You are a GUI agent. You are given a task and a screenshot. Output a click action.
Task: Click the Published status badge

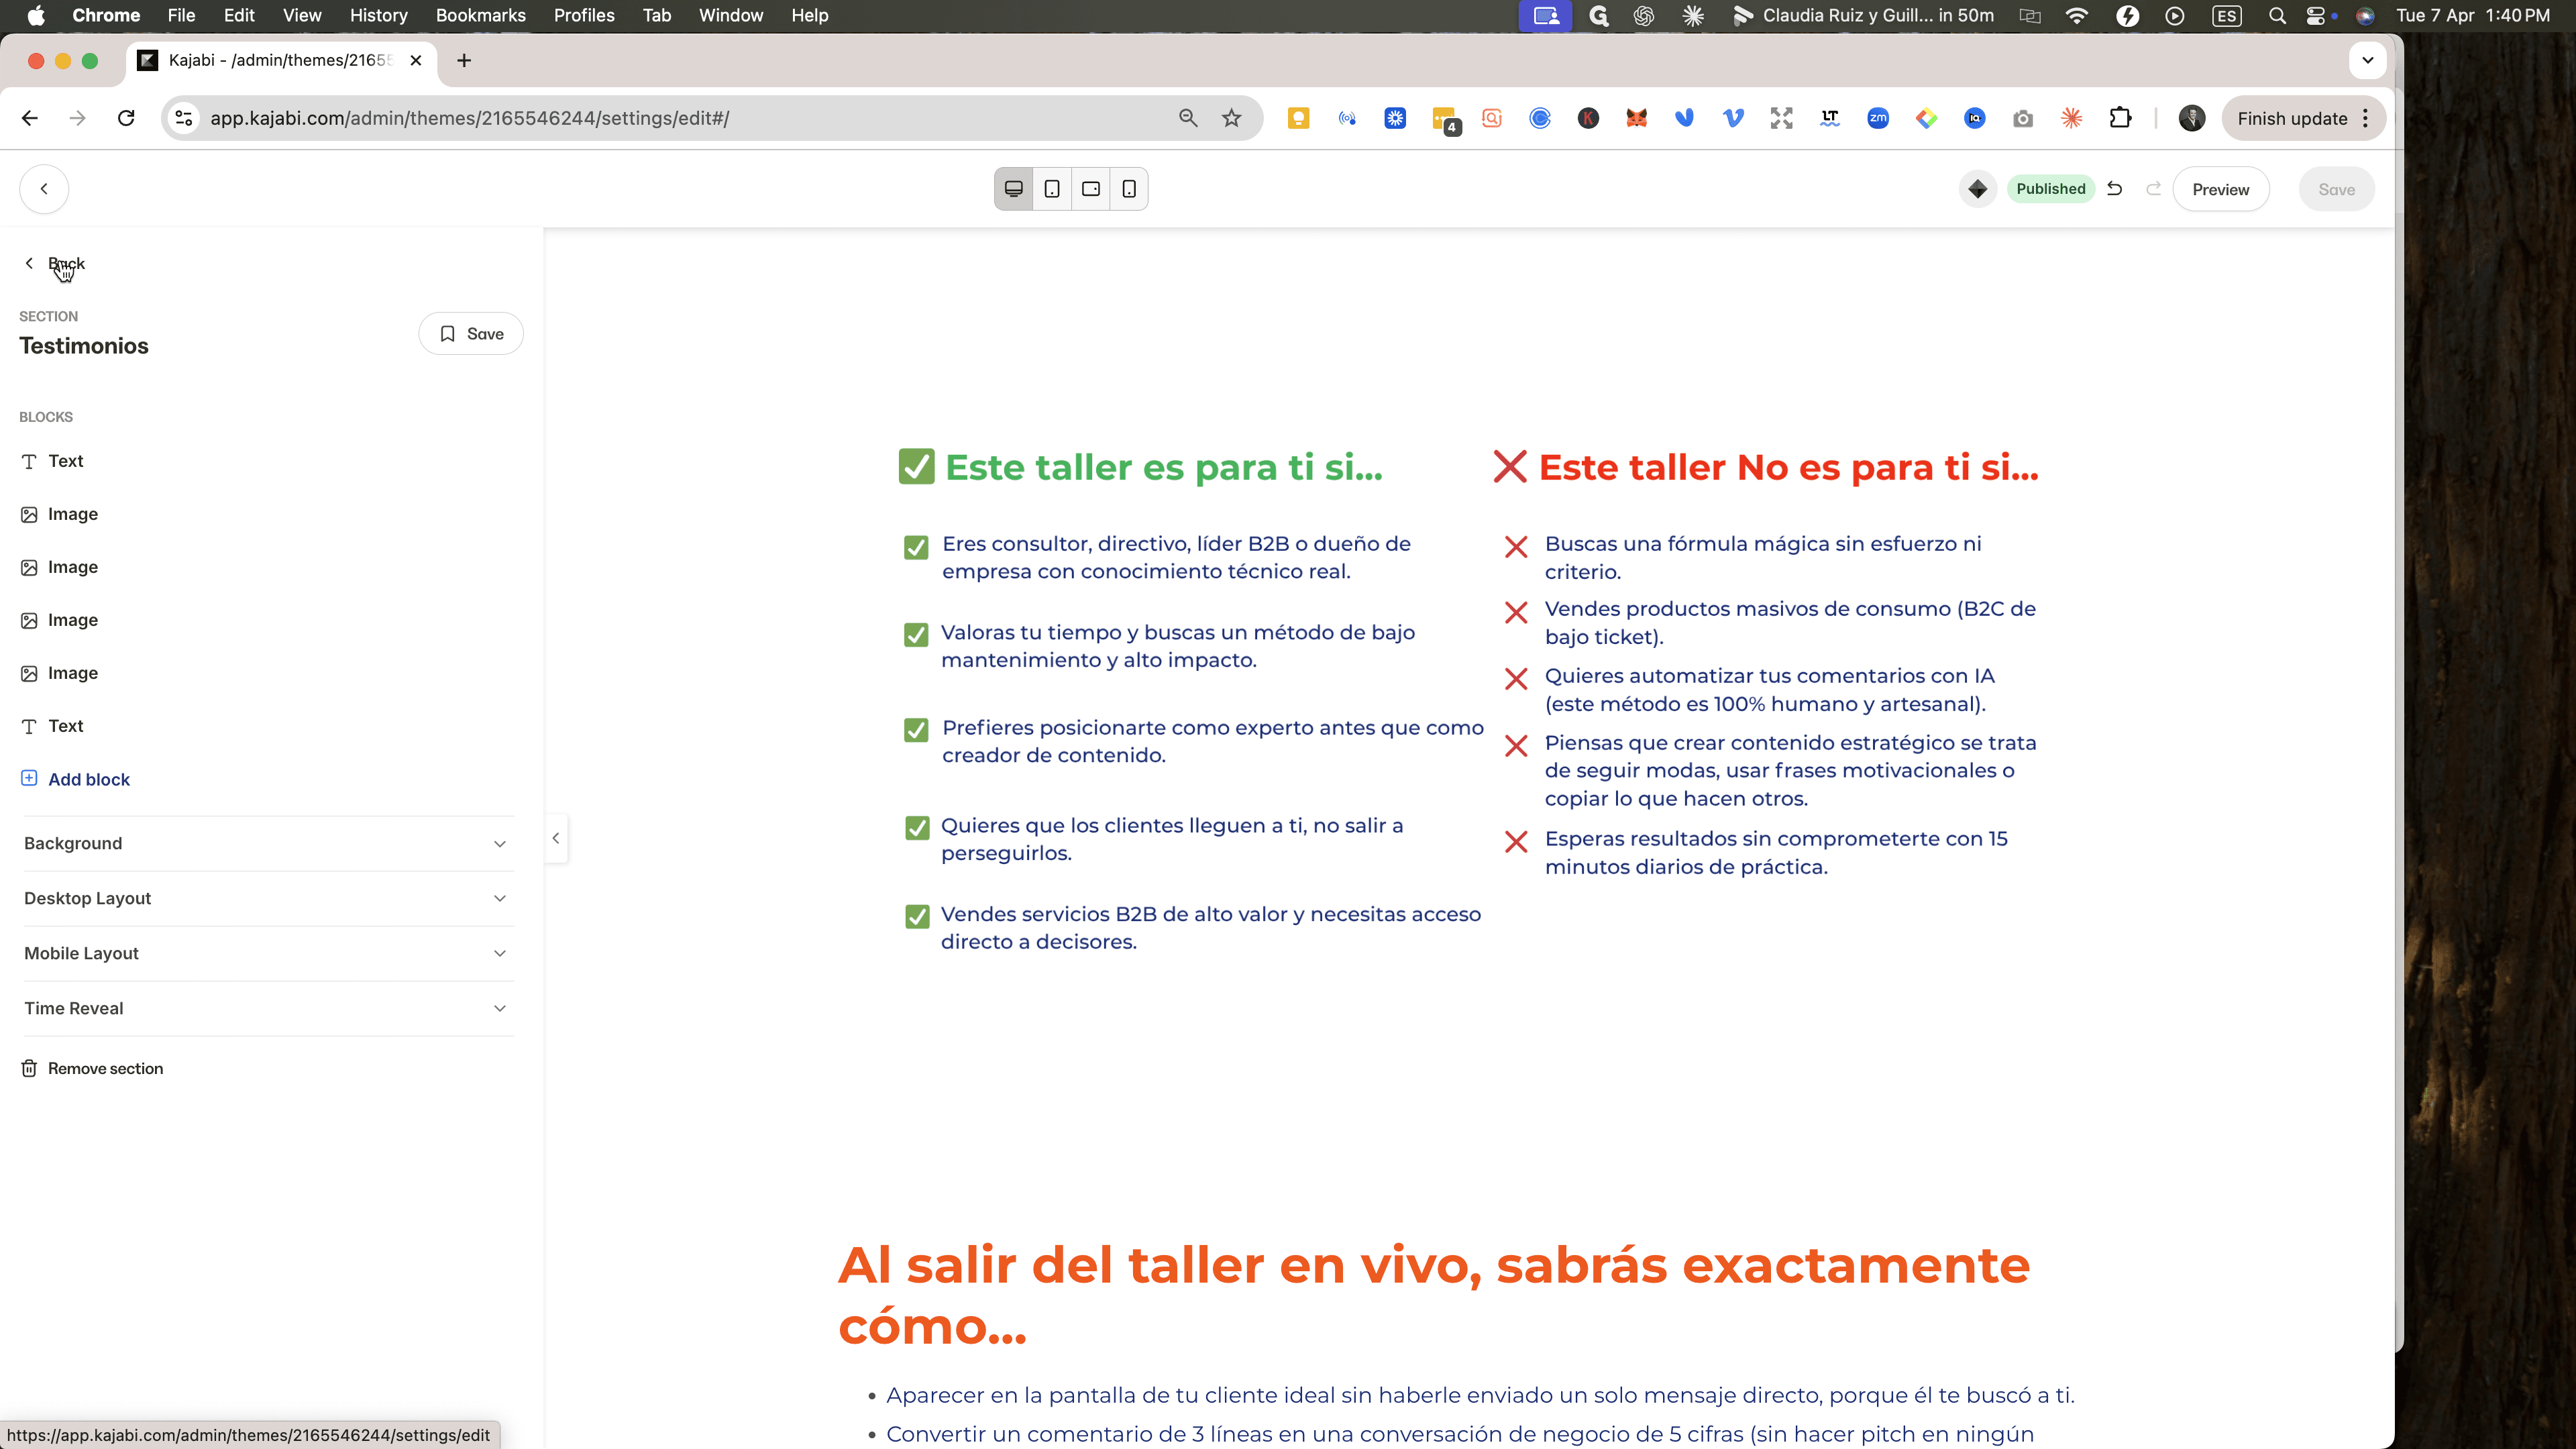[x=2050, y=189]
